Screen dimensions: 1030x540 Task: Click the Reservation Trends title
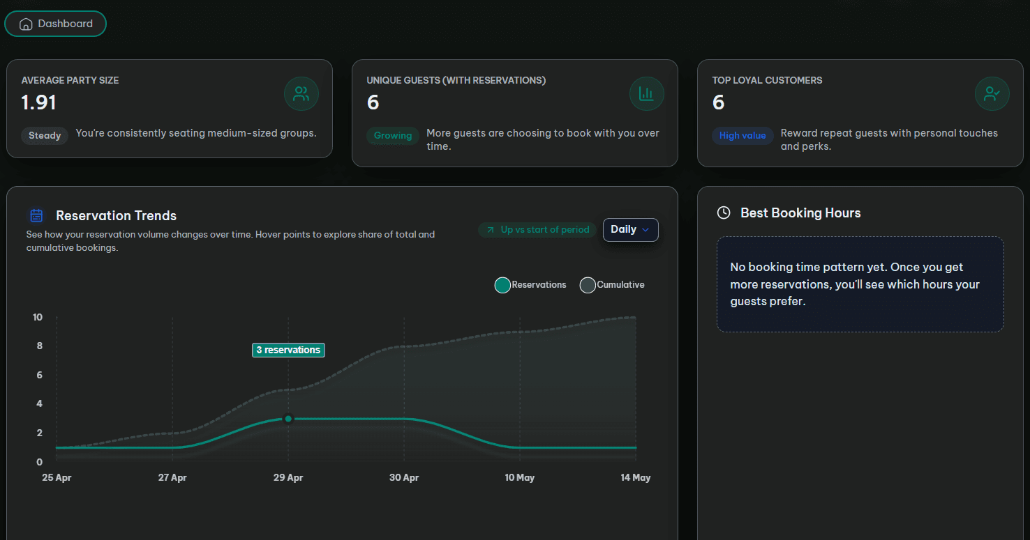point(116,215)
